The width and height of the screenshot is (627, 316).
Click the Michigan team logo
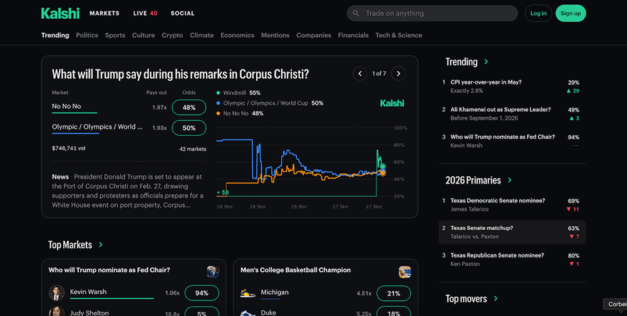point(248,293)
